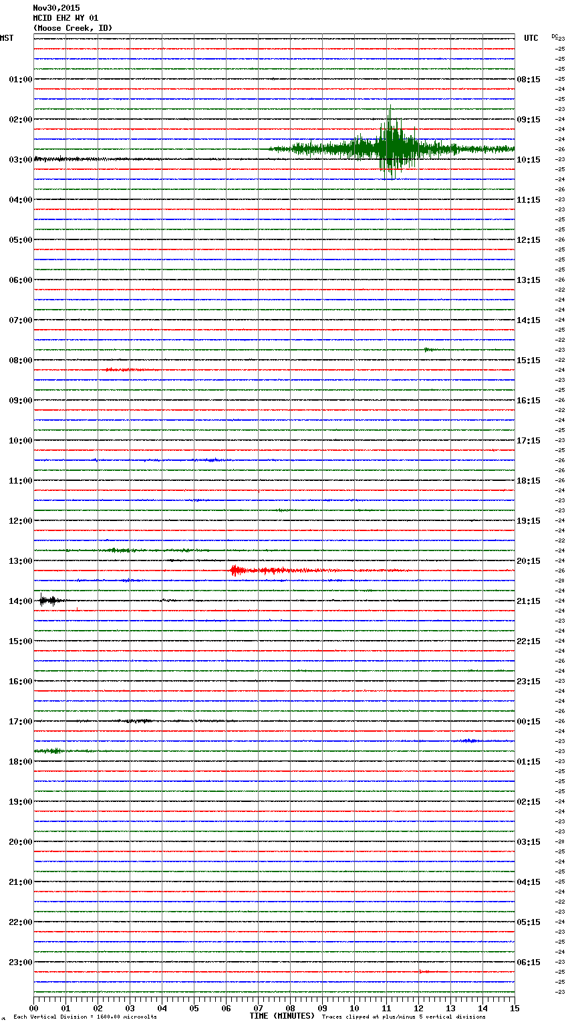Screen dimensions: 568x1026
Task: Click the "DC" column header label
Action: tap(555, 36)
